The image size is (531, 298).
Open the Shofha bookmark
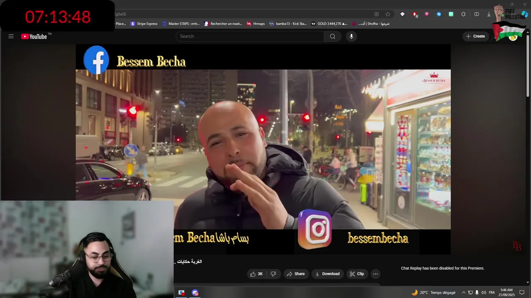[370, 24]
